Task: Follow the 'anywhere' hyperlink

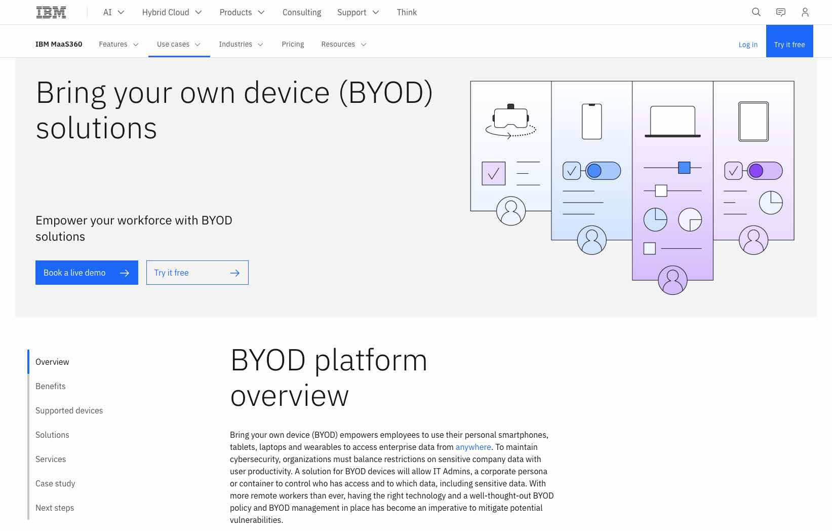Action: coord(473,447)
